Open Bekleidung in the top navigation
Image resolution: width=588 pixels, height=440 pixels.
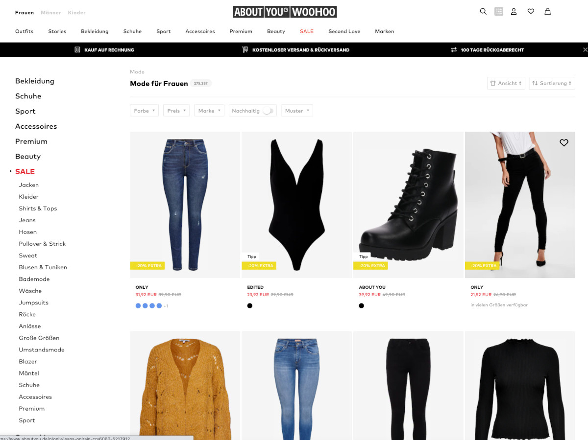coord(95,31)
